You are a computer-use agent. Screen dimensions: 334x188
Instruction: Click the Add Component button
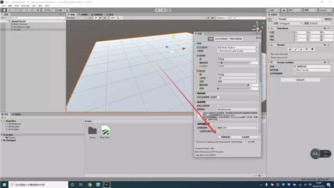point(300,80)
